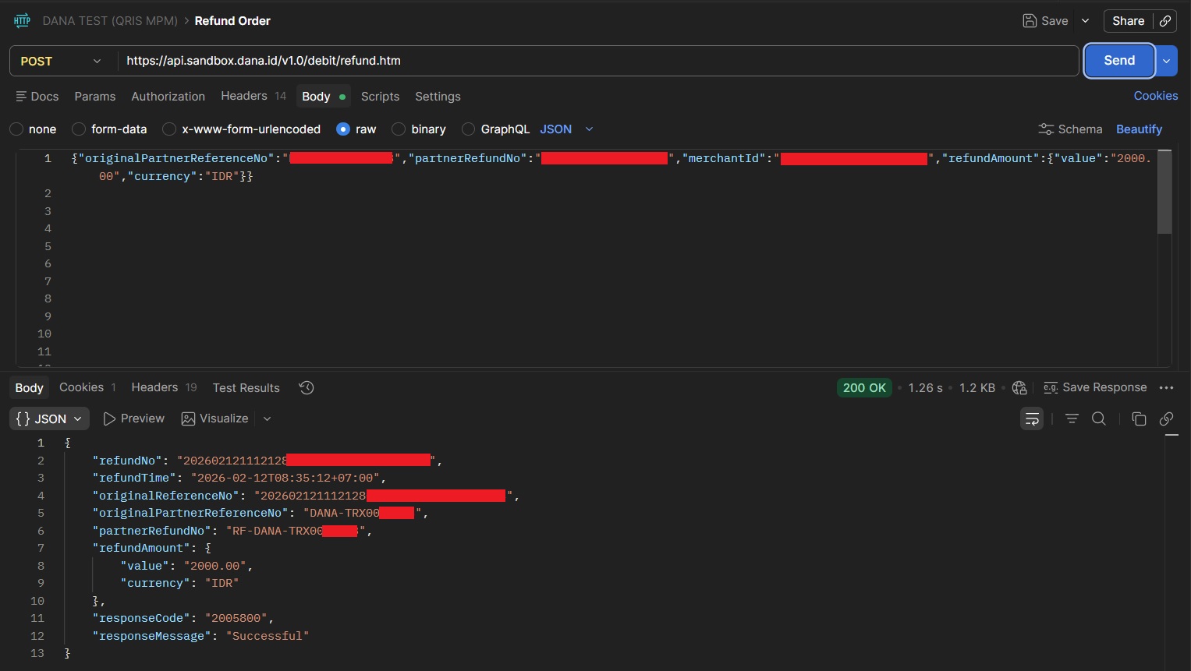Open the Test Results tab
This screenshot has width=1191, height=671.
[246, 388]
